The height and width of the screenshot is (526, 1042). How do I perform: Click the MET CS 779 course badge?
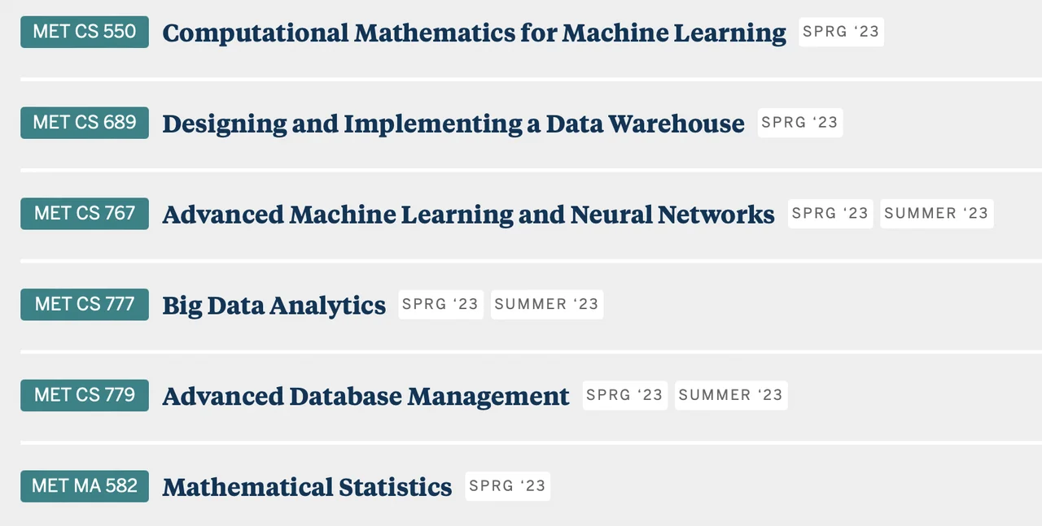click(x=85, y=396)
